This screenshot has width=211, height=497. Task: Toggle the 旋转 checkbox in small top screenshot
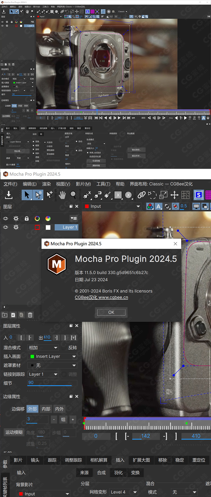point(33,149)
